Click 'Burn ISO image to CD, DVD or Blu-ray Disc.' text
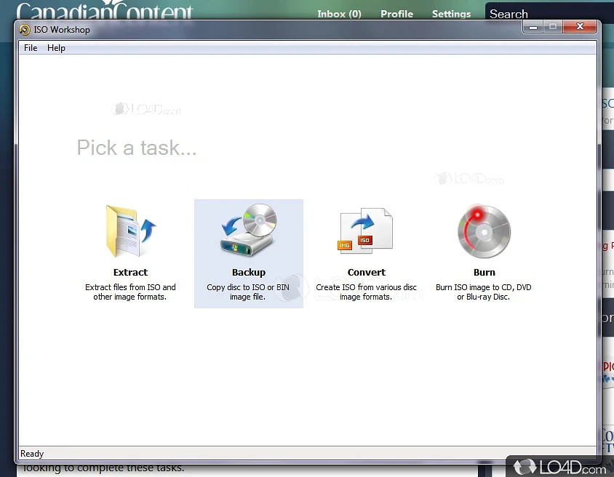This screenshot has width=614, height=477. coord(484,292)
